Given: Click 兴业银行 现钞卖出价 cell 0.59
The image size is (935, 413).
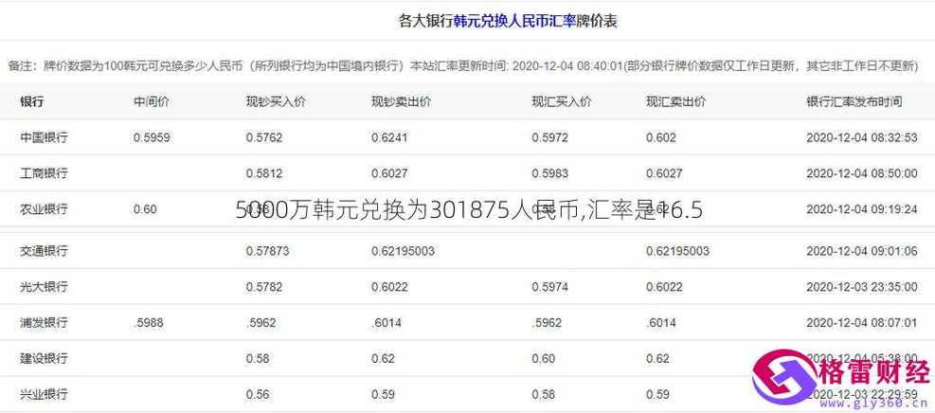Looking at the screenshot, I should click(383, 394).
